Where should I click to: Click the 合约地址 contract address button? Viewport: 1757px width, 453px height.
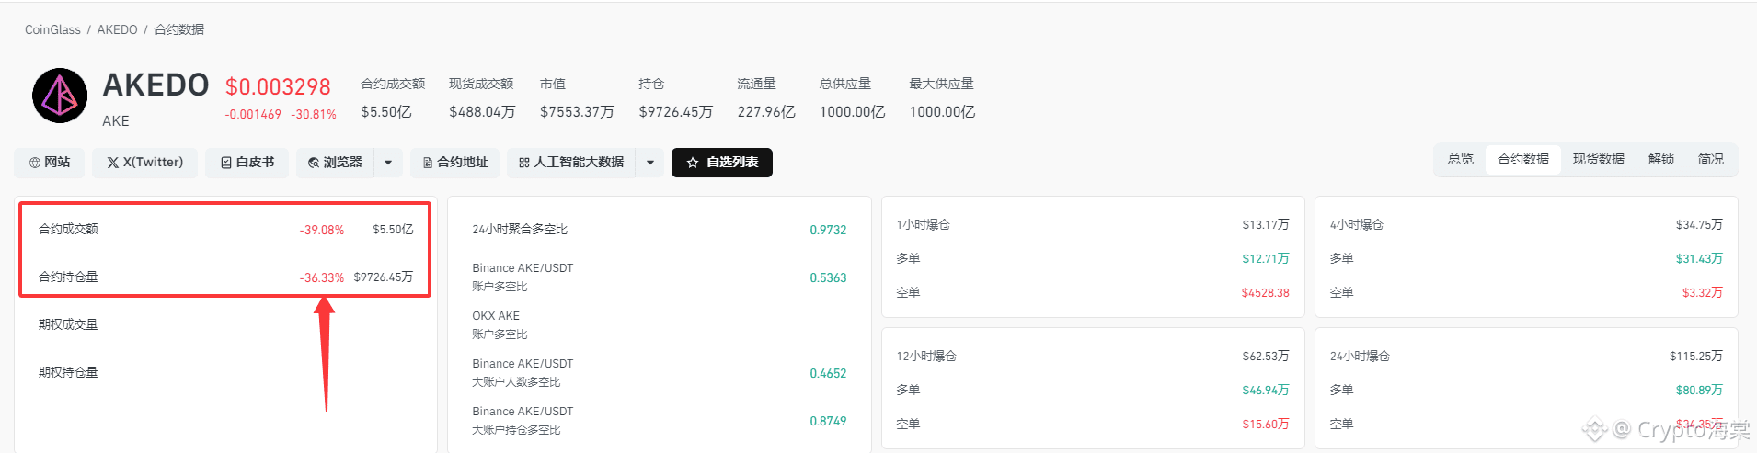click(454, 163)
